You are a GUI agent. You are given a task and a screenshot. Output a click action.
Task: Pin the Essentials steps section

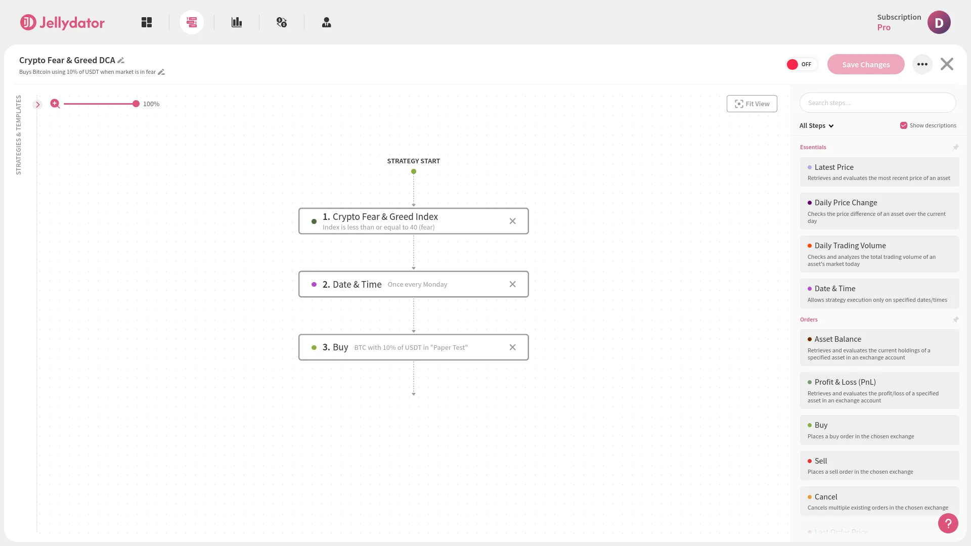956,147
